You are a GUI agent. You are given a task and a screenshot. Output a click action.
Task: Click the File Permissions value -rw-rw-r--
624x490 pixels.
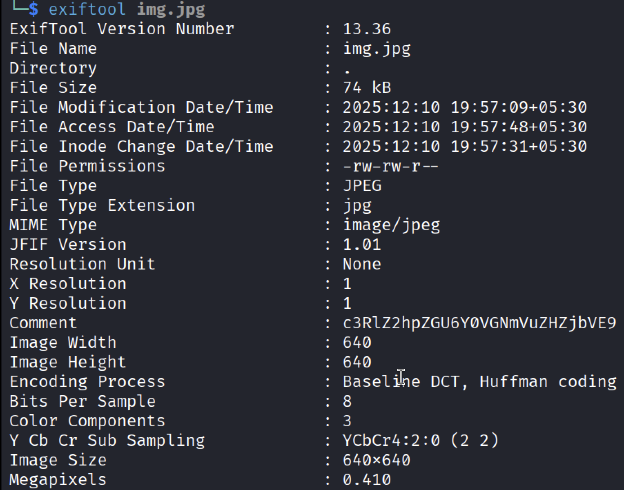click(x=390, y=166)
